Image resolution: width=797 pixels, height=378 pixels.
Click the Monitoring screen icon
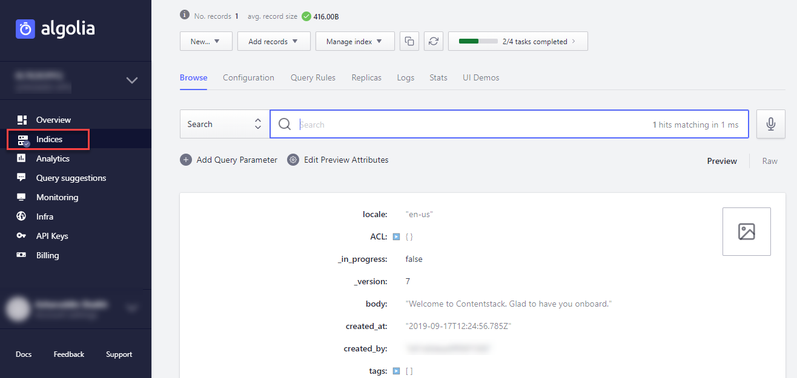(x=22, y=197)
